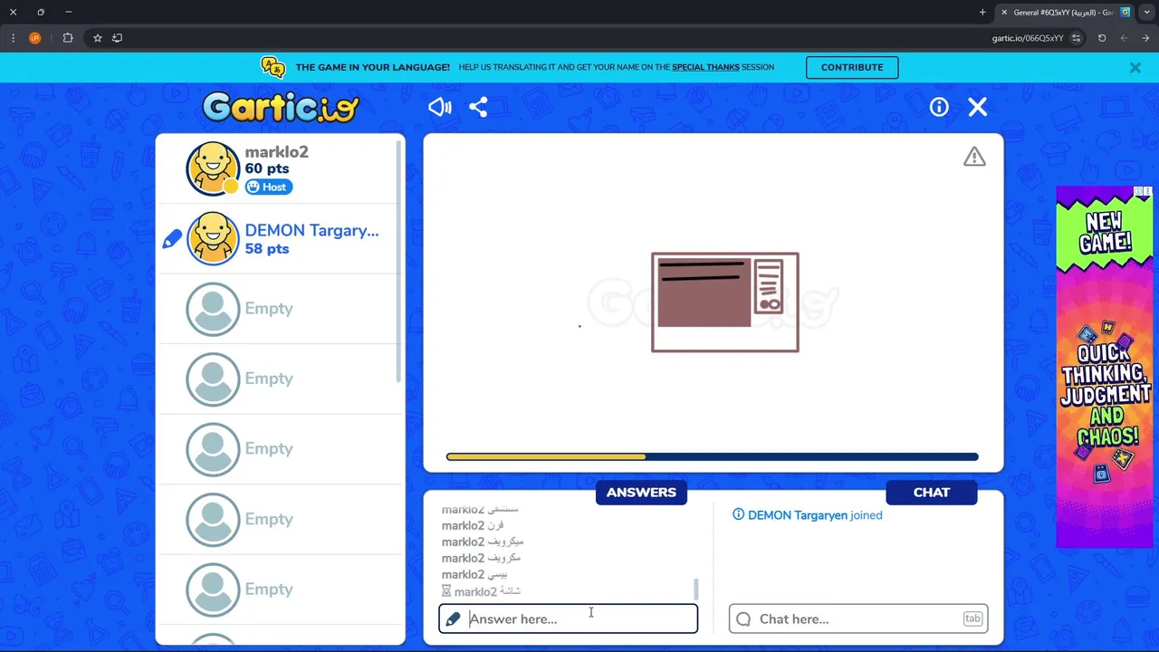Click the hourglass pending answer icon

click(446, 591)
